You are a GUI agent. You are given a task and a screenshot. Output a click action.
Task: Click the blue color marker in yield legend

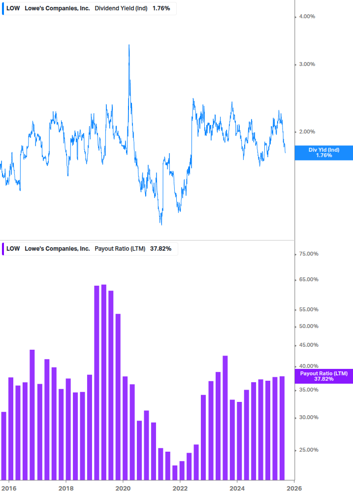tap(3, 8)
